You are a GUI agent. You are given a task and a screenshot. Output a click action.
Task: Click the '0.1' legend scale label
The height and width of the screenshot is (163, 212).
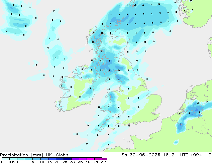pyautogui.click(x=4, y=162)
